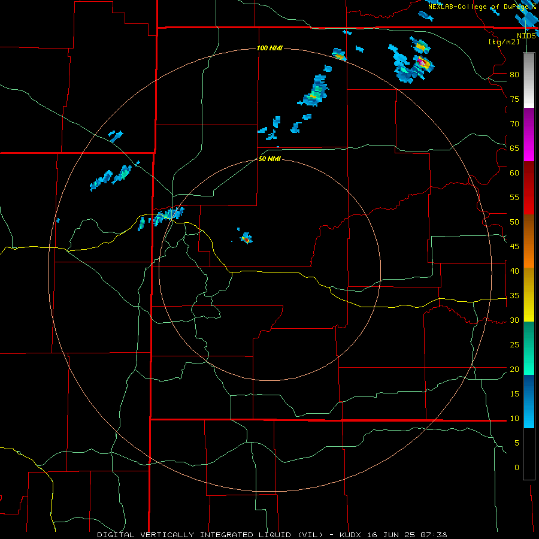Click the green-teal color bar segment

pyautogui.click(x=529, y=348)
